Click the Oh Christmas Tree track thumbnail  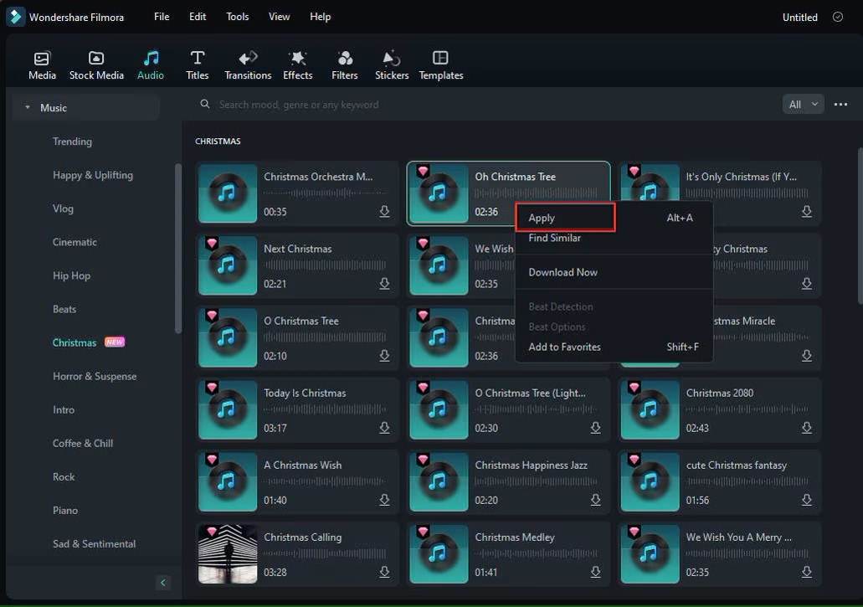point(439,193)
